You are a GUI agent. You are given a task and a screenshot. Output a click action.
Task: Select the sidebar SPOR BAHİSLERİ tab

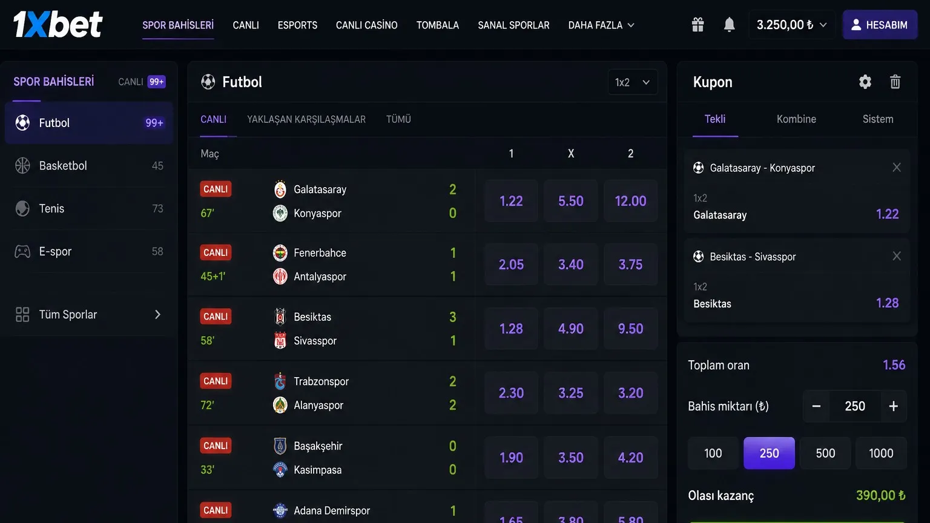pos(54,82)
